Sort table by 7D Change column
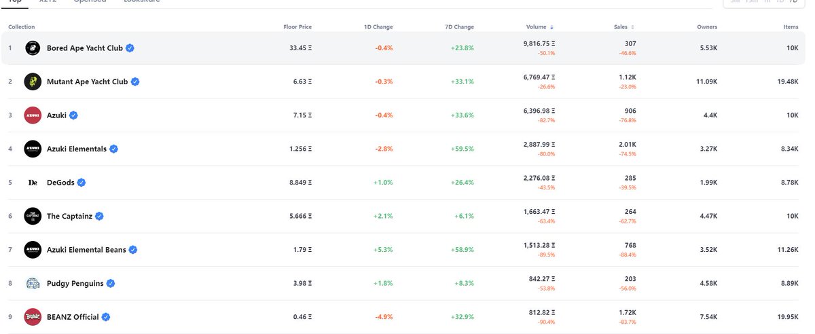 [x=460, y=27]
